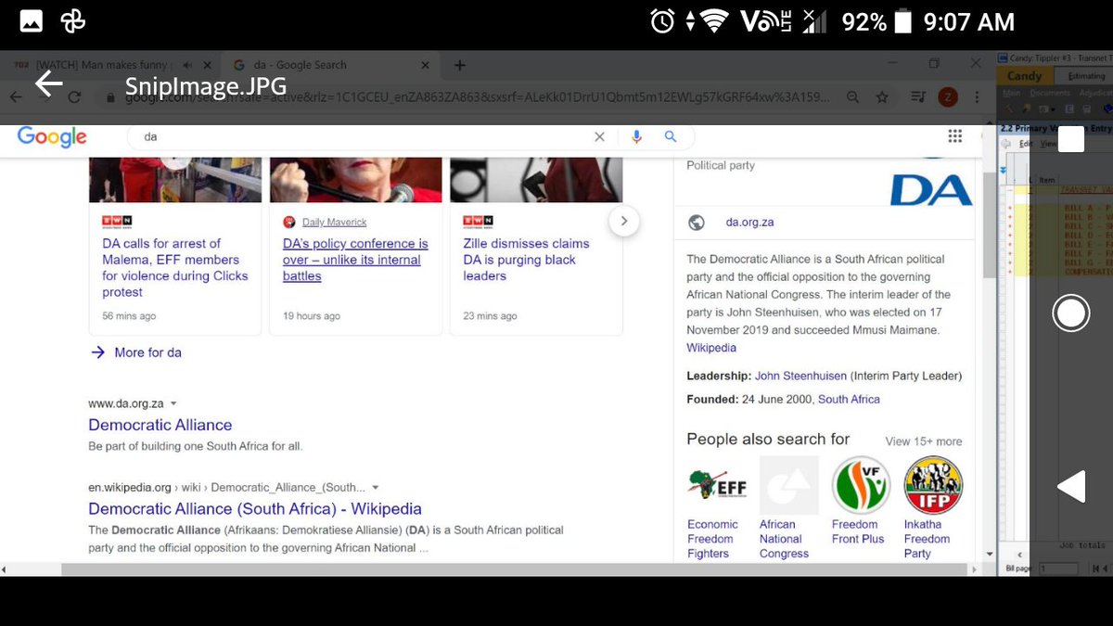Open the Democratic Alliance www.da.org.za result
1113x626 pixels.
tap(160, 425)
